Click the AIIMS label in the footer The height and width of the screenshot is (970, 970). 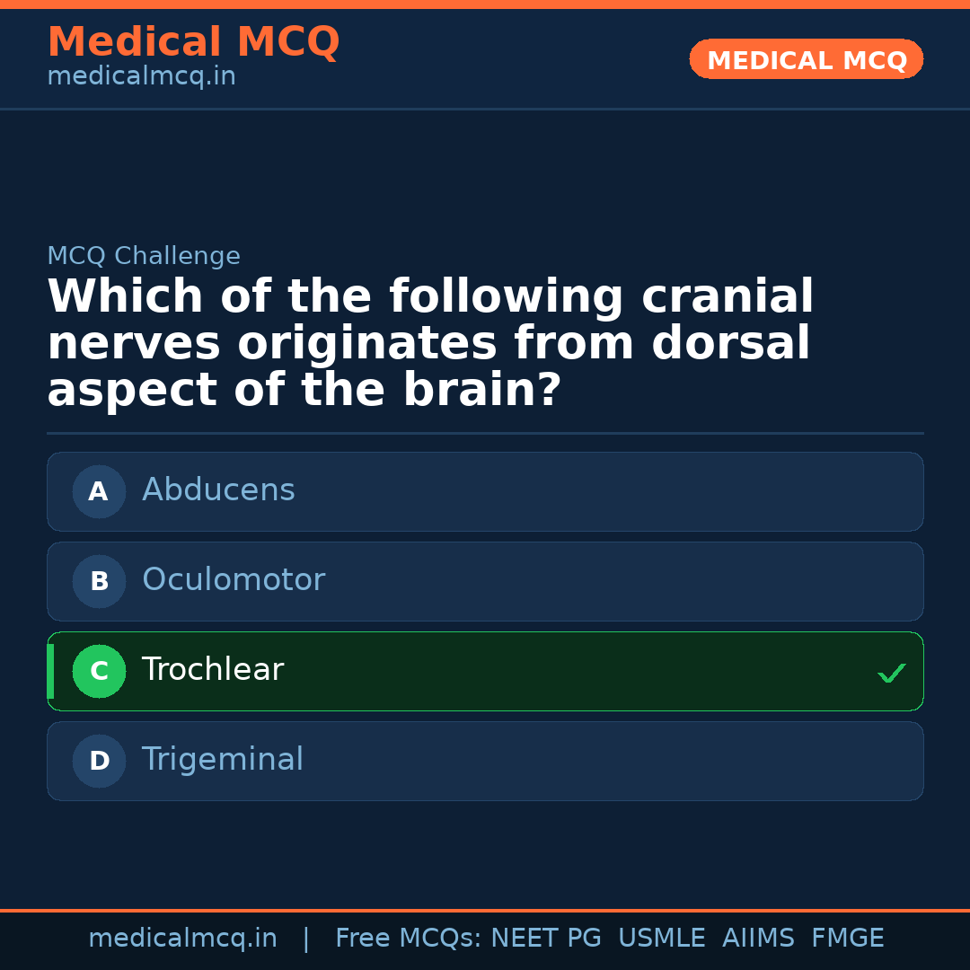pos(759,937)
